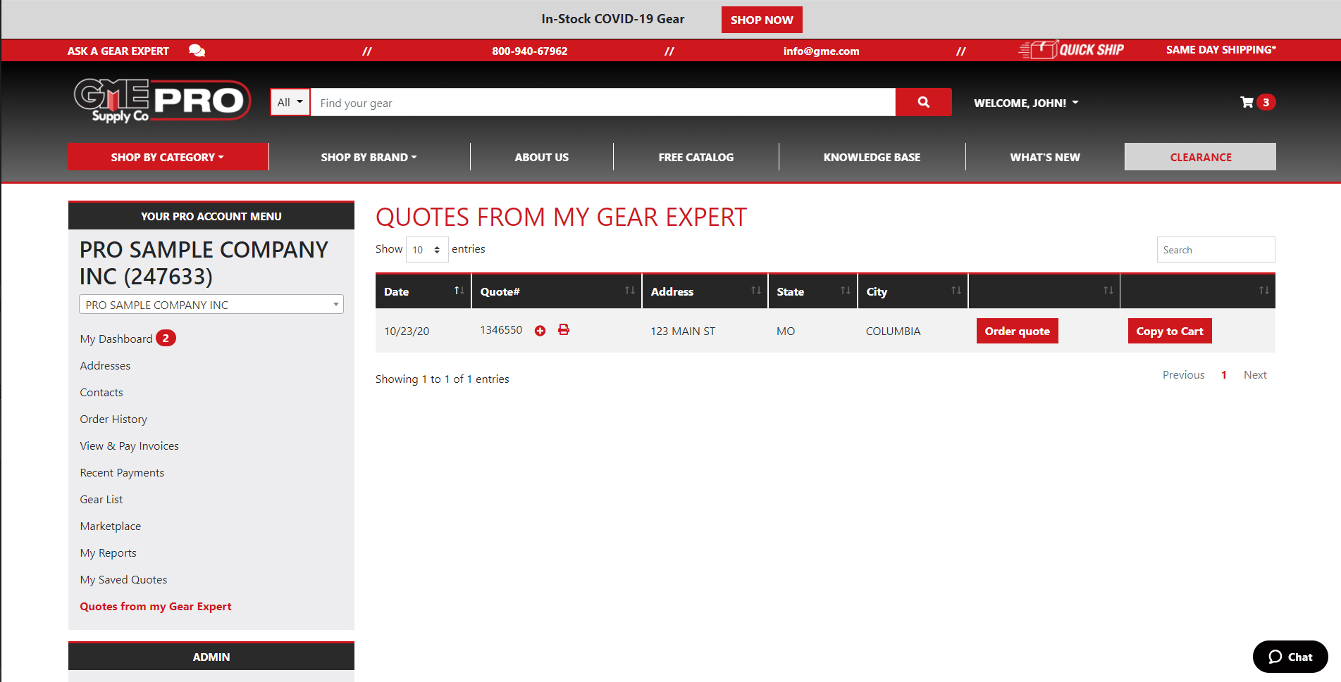Click the Shop Now button
This screenshot has width=1341, height=682.
[x=762, y=20]
